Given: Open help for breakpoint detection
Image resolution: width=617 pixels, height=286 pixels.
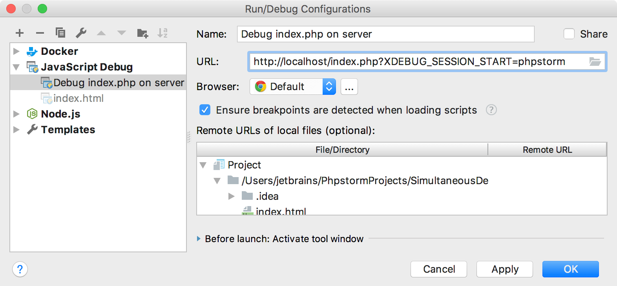Looking at the screenshot, I should [x=491, y=110].
